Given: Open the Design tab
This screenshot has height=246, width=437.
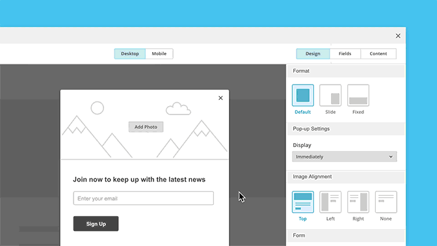Looking at the screenshot, I should [313, 53].
